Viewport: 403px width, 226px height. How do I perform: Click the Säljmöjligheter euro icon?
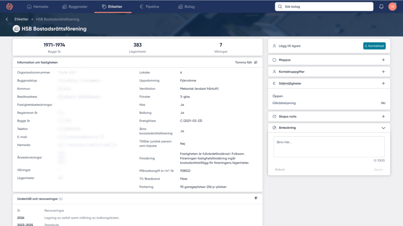tap(274, 84)
